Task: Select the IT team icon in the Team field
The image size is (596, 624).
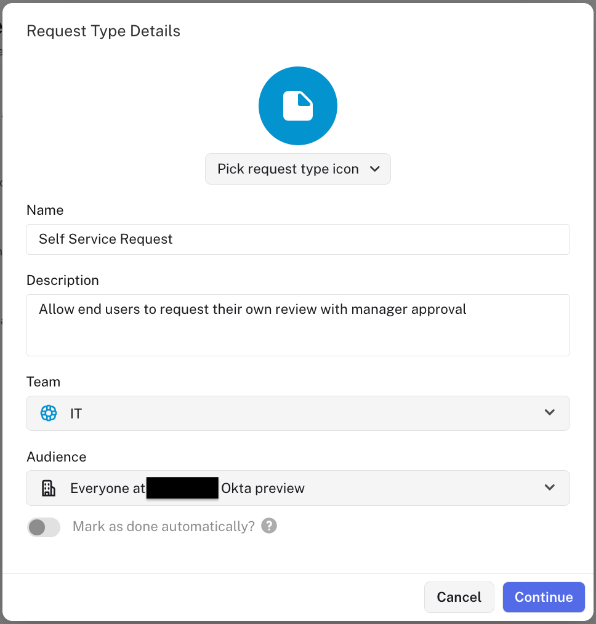Action: point(48,413)
